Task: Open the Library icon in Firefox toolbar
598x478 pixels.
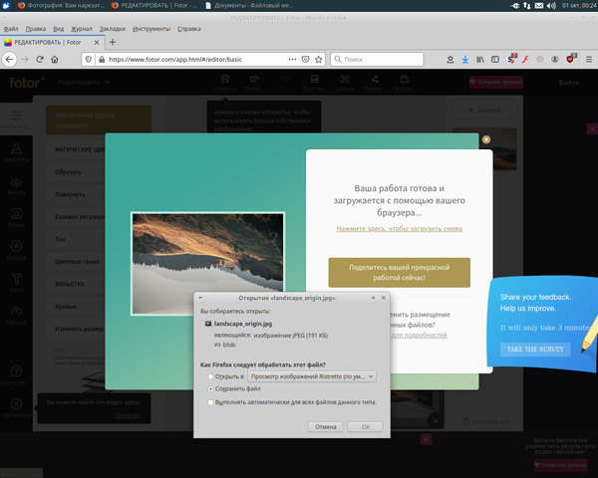Action: click(479, 59)
